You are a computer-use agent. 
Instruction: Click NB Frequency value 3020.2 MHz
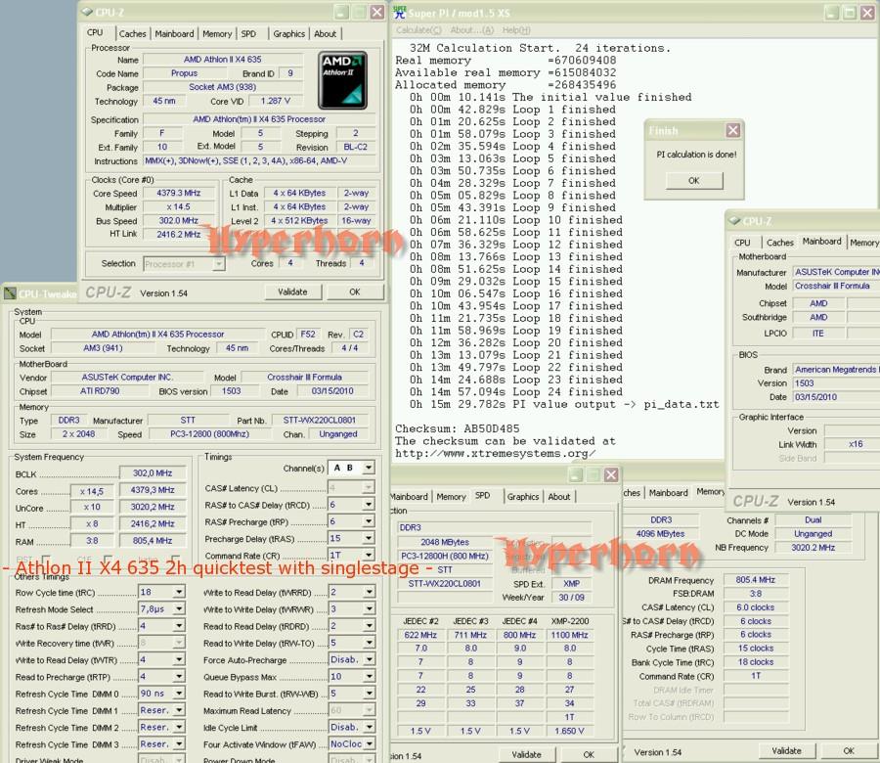(x=814, y=548)
